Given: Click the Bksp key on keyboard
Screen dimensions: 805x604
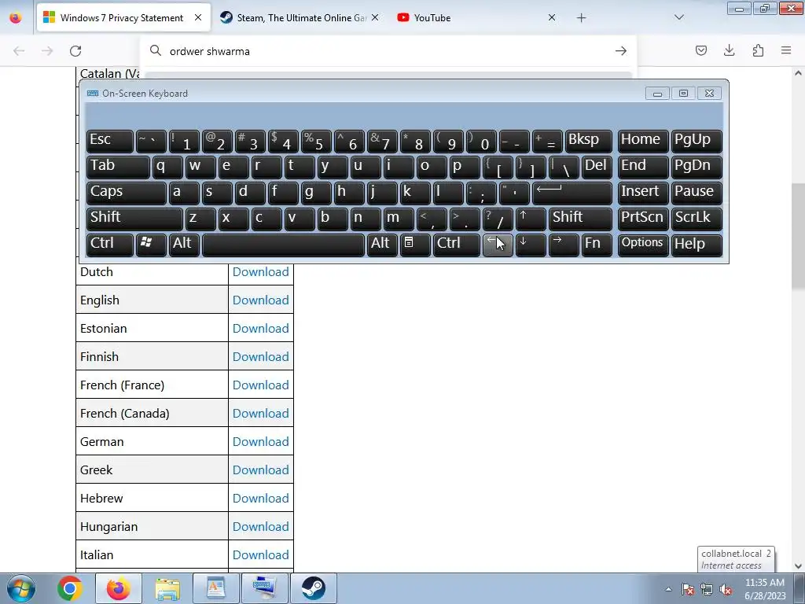Looking at the screenshot, I should pos(588,142).
